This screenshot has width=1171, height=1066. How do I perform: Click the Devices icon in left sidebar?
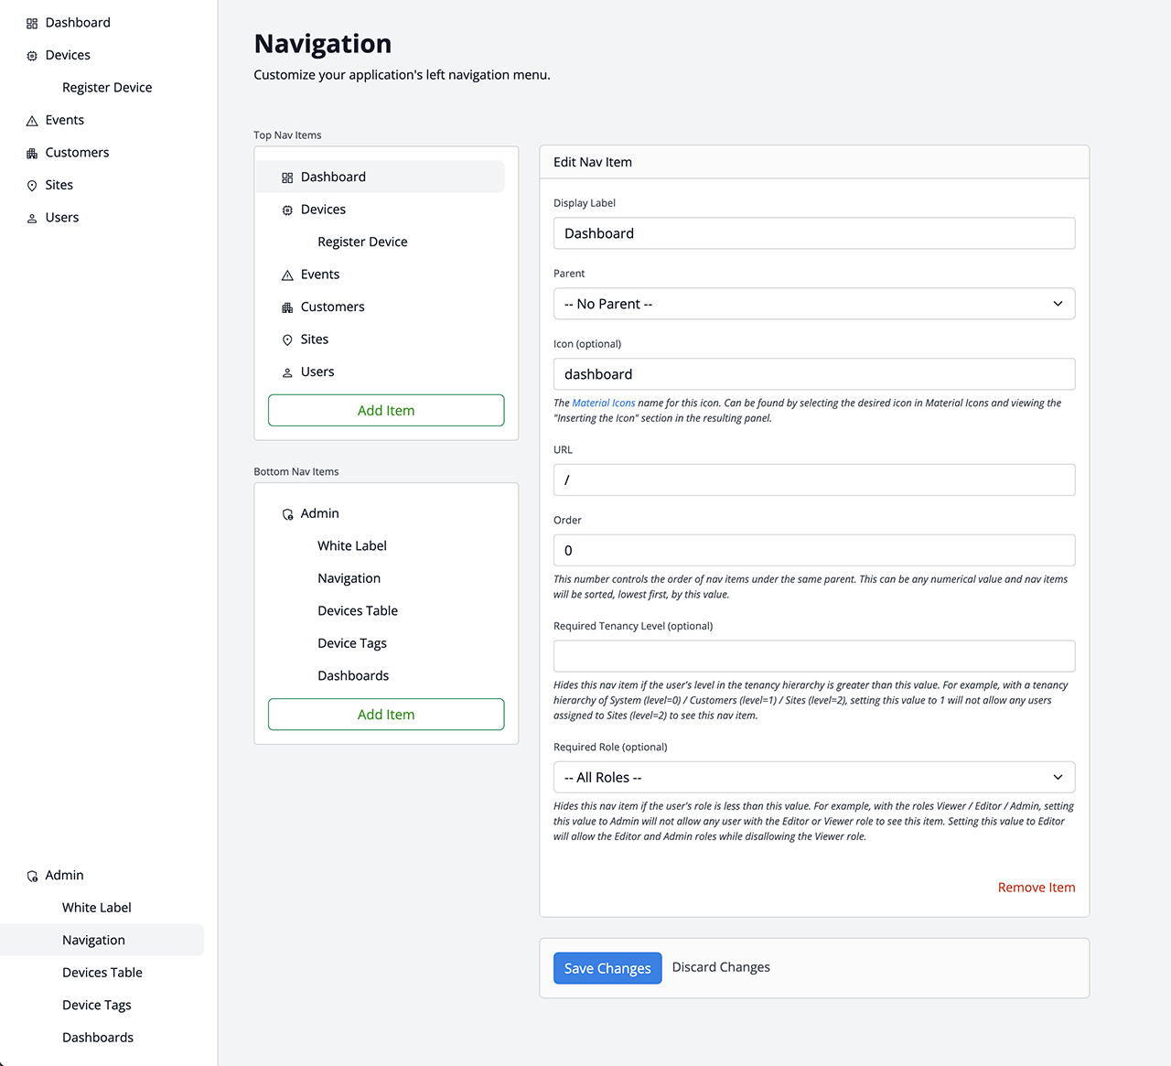coord(32,56)
